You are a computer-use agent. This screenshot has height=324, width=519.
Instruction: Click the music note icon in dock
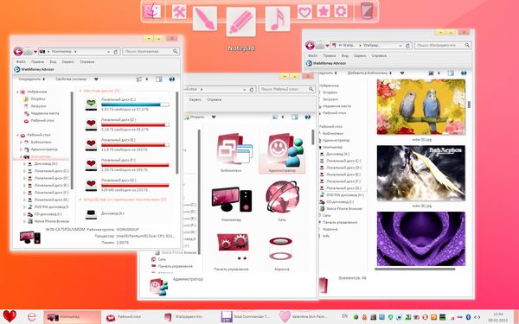[x=278, y=19]
